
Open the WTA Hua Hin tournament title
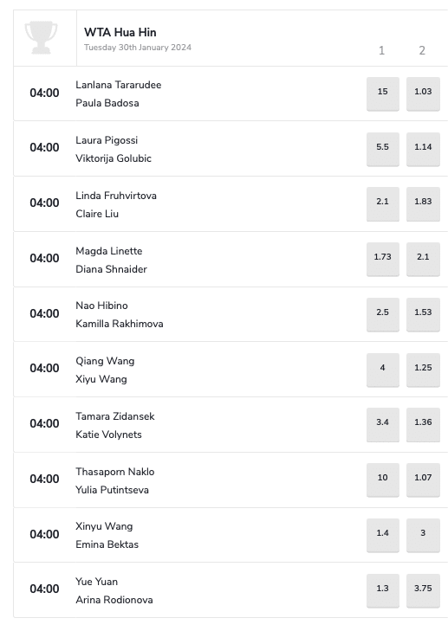pyautogui.click(x=120, y=32)
